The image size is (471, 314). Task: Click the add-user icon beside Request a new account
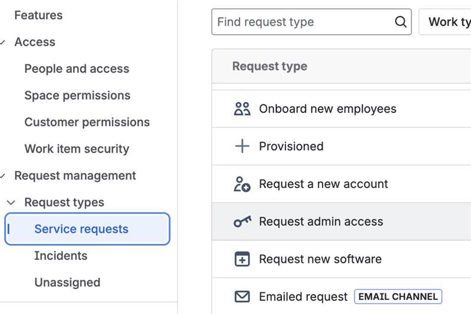(x=242, y=184)
